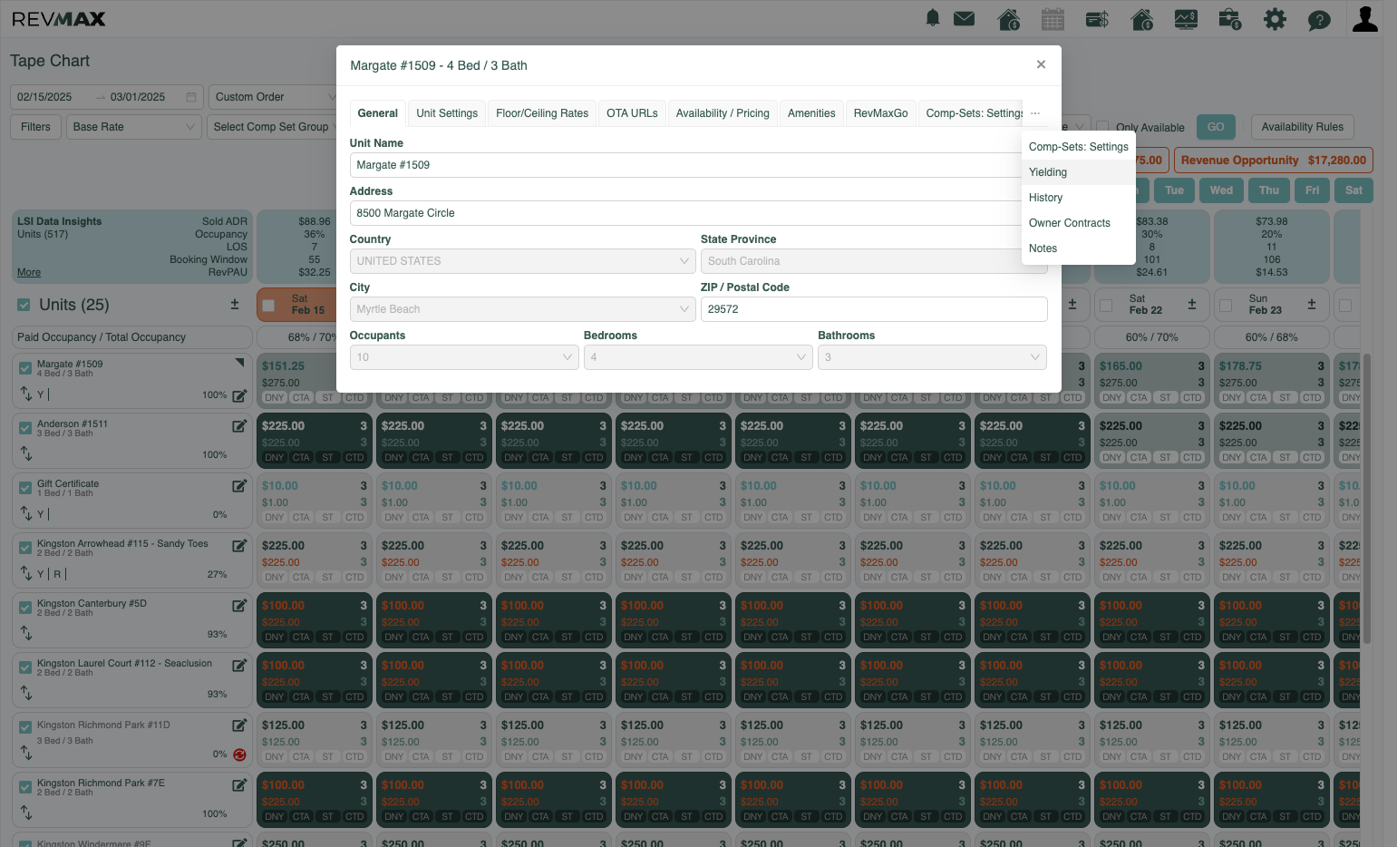Screen dimensions: 1397x847
Task: Edit Kingston Richmond Park #7E unit
Action: coord(239,785)
